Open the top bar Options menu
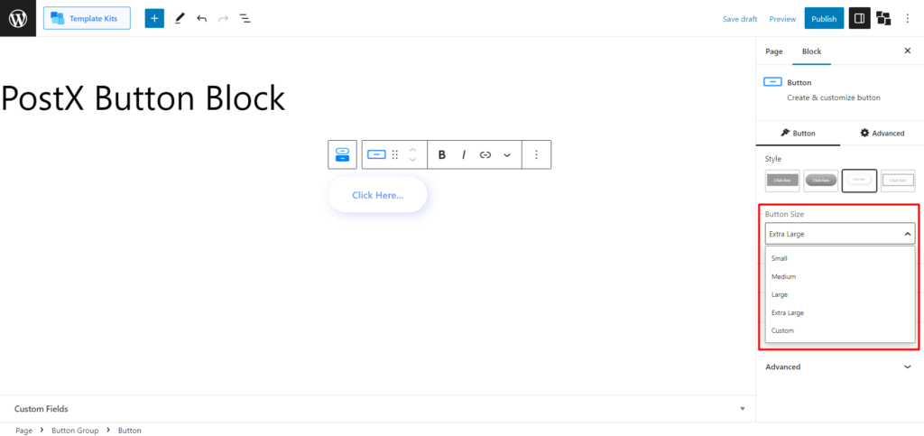This screenshot has width=924, height=436. pyautogui.click(x=908, y=19)
